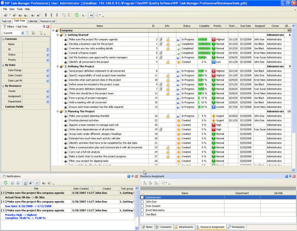Collapse the Company root node
Viewport: 297px width, 231px height.
click(53, 30)
